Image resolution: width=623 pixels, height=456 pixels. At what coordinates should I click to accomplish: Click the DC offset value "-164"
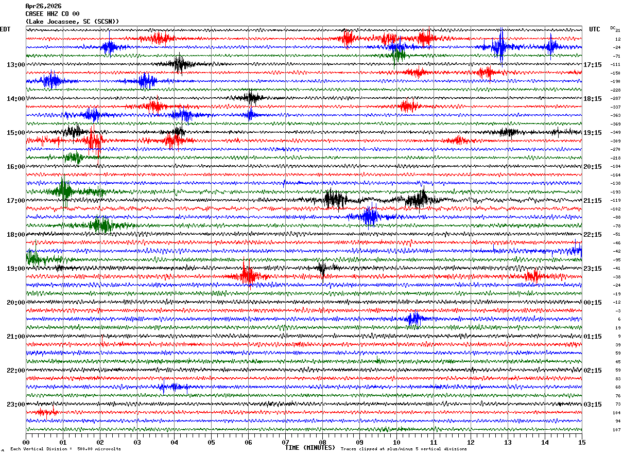(616, 175)
